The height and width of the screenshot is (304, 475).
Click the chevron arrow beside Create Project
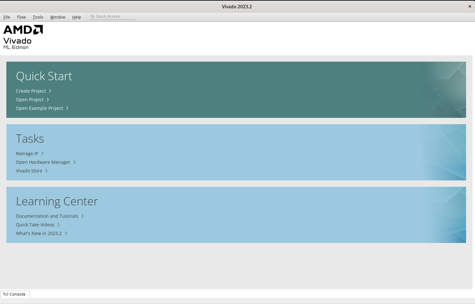(50, 91)
